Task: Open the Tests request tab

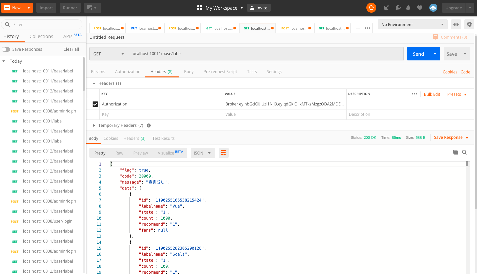Action: [x=252, y=71]
